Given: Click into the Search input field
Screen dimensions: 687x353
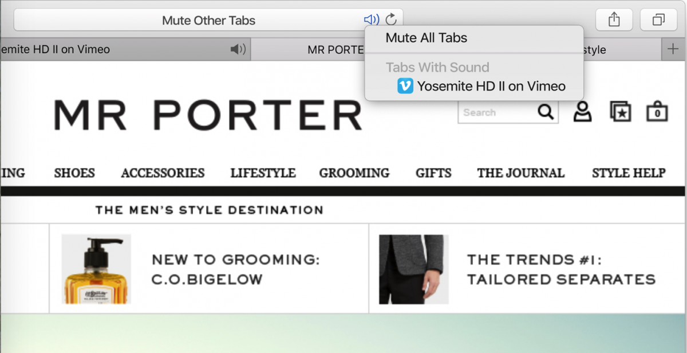Looking at the screenshot, I should (496, 112).
